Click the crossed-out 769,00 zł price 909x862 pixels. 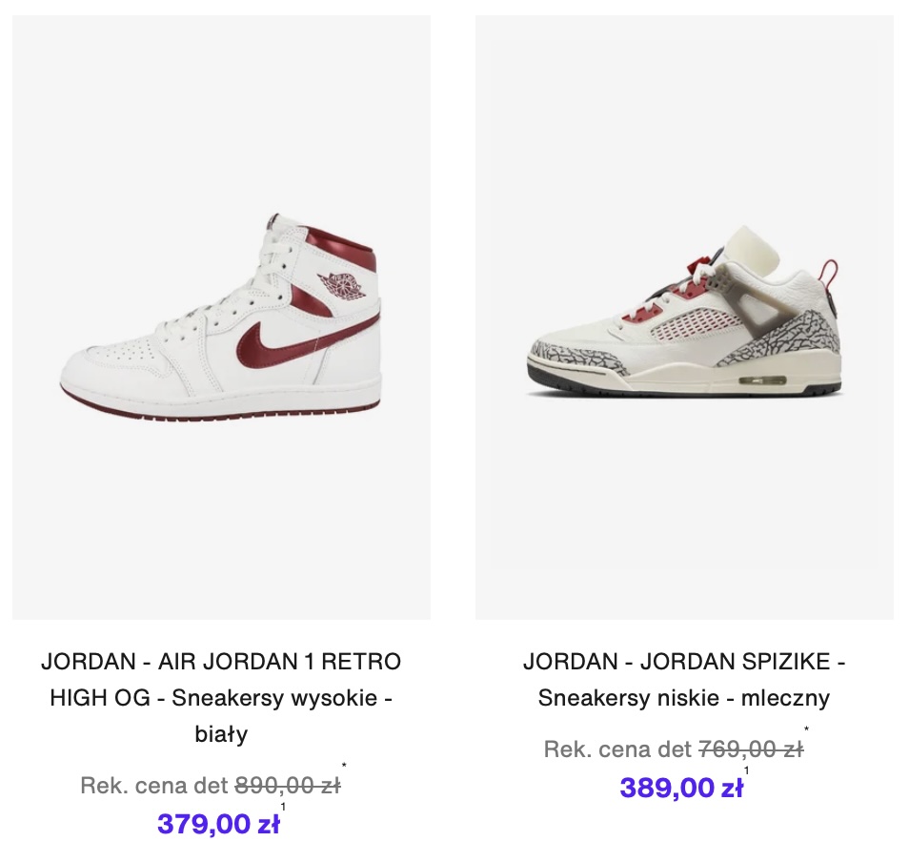pyautogui.click(x=751, y=749)
